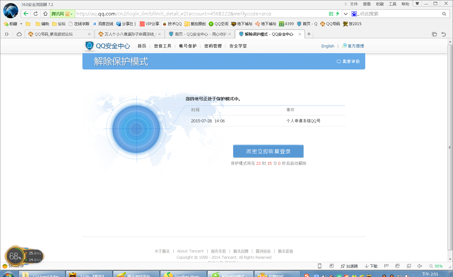
Task: Open the 工具 menu
Action: pyautogui.click(x=393, y=4)
